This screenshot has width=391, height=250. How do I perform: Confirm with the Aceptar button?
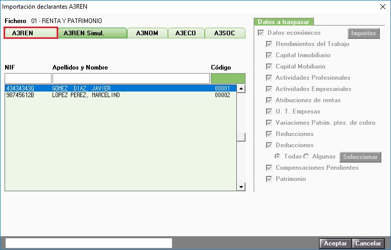click(x=335, y=243)
